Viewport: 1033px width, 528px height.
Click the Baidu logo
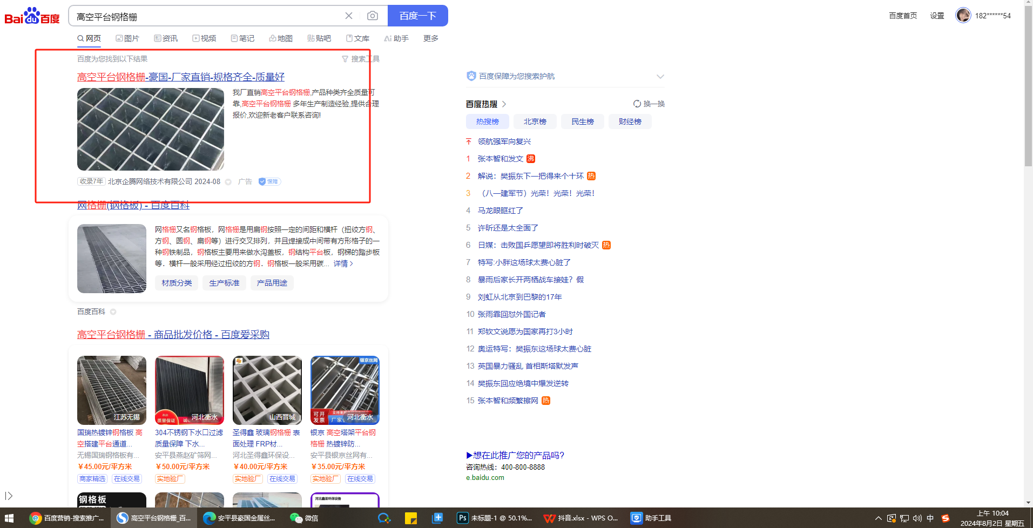[32, 16]
